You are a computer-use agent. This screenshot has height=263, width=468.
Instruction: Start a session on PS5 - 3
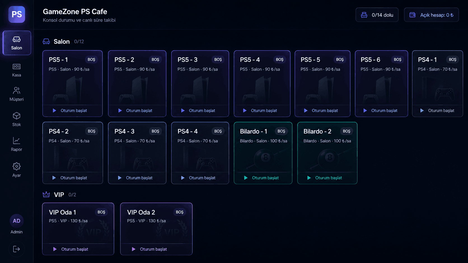click(200, 111)
